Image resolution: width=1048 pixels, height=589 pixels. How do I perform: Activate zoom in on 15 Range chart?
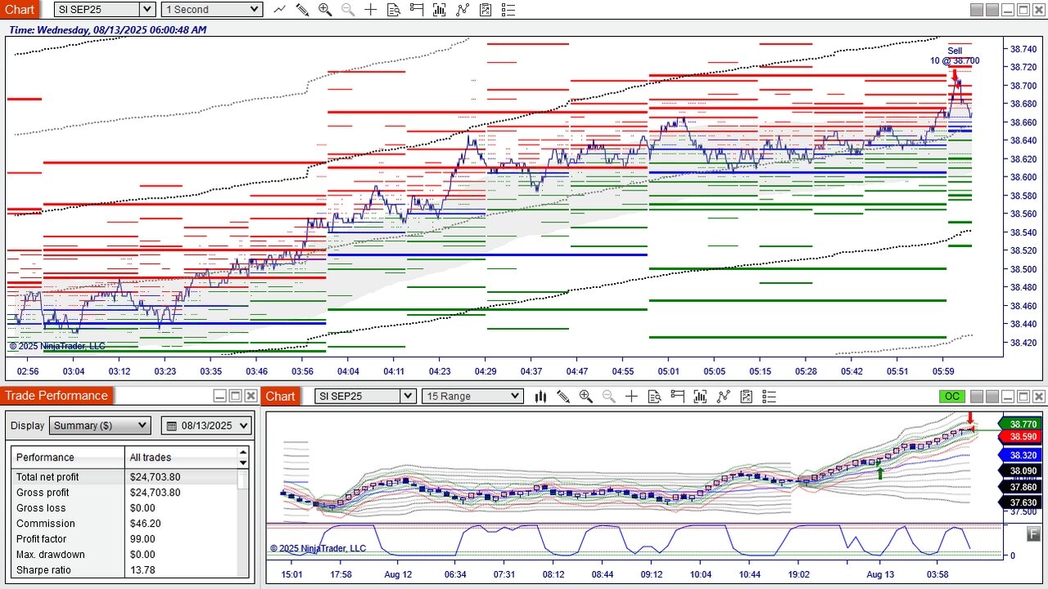coord(586,396)
